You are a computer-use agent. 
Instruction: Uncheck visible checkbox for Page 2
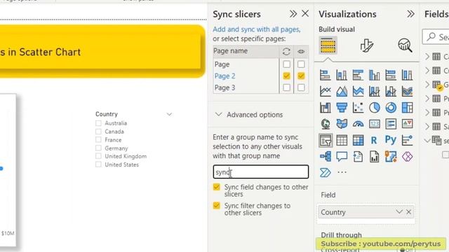(x=301, y=76)
